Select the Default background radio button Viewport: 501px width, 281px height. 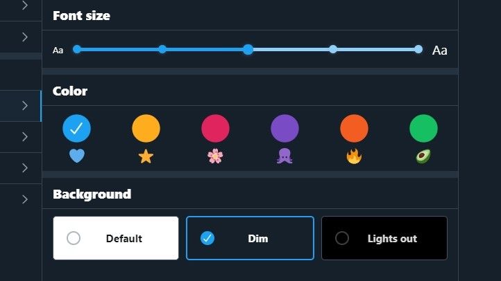(x=74, y=238)
